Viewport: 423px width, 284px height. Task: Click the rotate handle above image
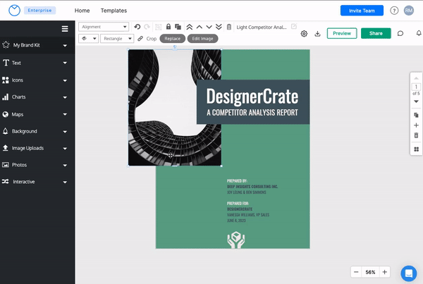click(x=175, y=47)
